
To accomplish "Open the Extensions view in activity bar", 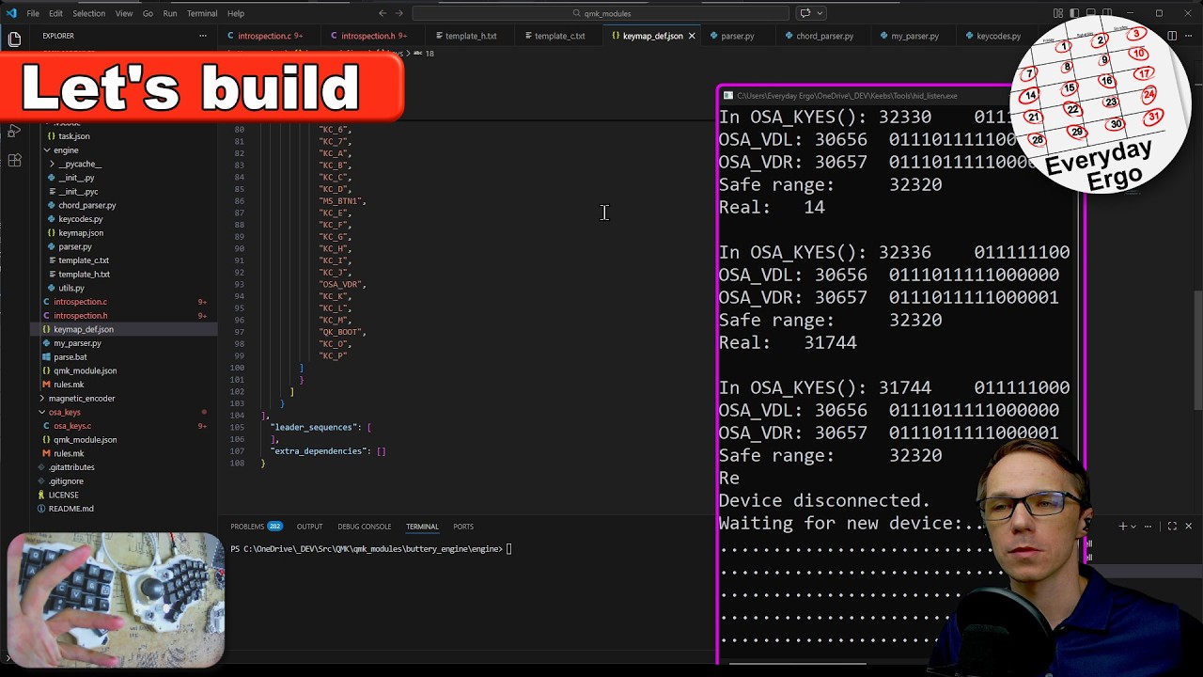I will pos(14,161).
